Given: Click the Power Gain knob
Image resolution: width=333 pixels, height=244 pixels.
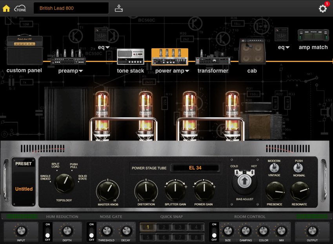Looking at the screenshot, I should coord(204,191).
